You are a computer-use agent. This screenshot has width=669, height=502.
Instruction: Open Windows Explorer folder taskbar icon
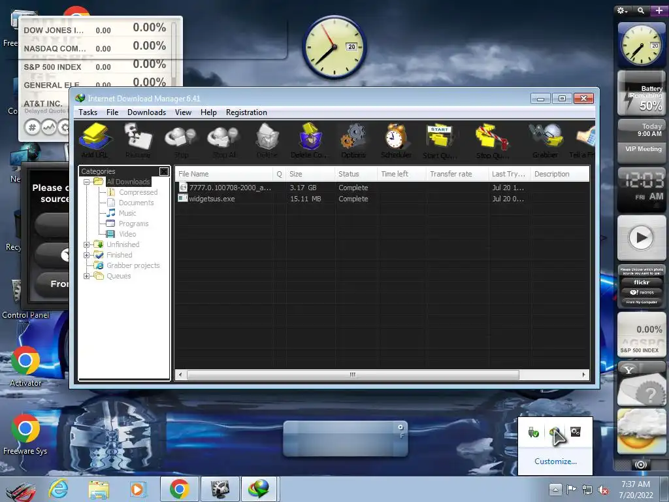(x=99, y=489)
